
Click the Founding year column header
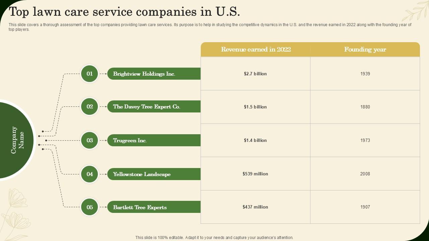click(365, 50)
